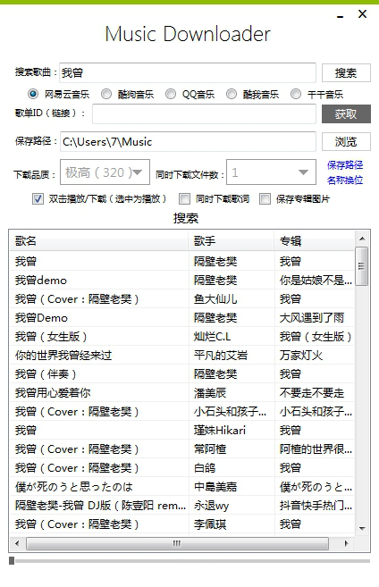Click the 搜索 search button
Image resolution: width=379 pixels, height=587 pixels.
[346, 72]
